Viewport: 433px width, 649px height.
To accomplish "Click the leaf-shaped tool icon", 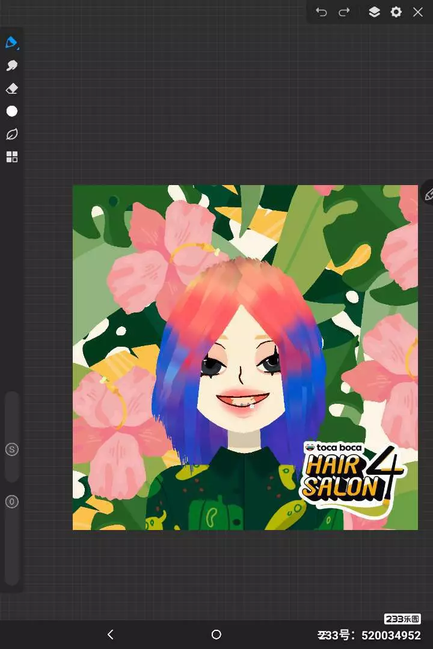I will point(11,134).
